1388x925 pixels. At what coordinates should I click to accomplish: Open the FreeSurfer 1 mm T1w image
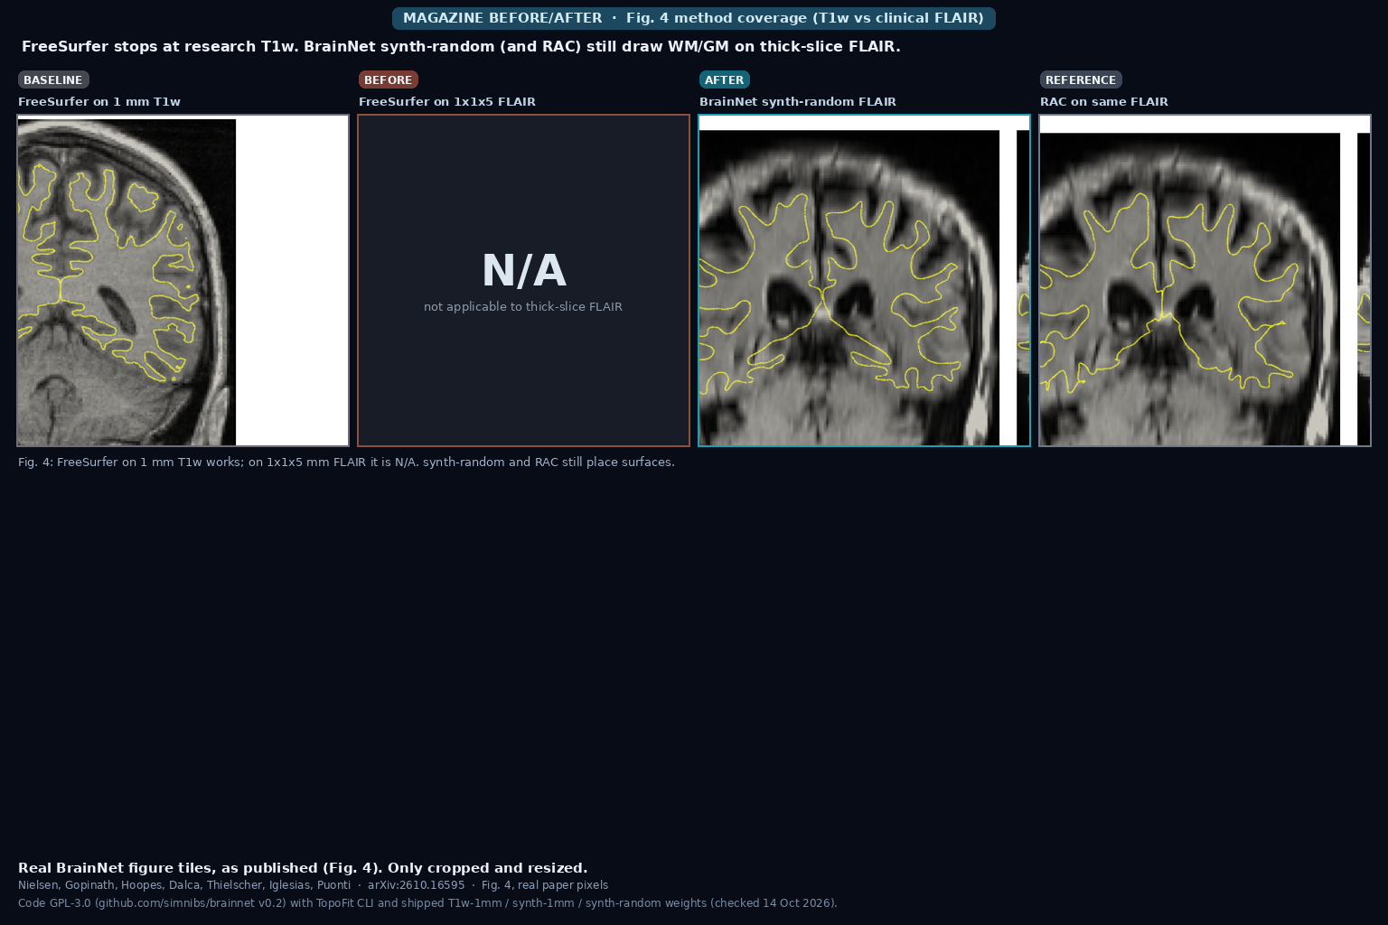(x=183, y=280)
